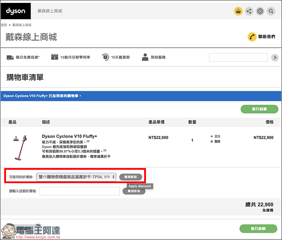Click the Dyson Cyclone V10 vacuum thumbnail
This screenshot has width=282, height=240.
click(20, 148)
